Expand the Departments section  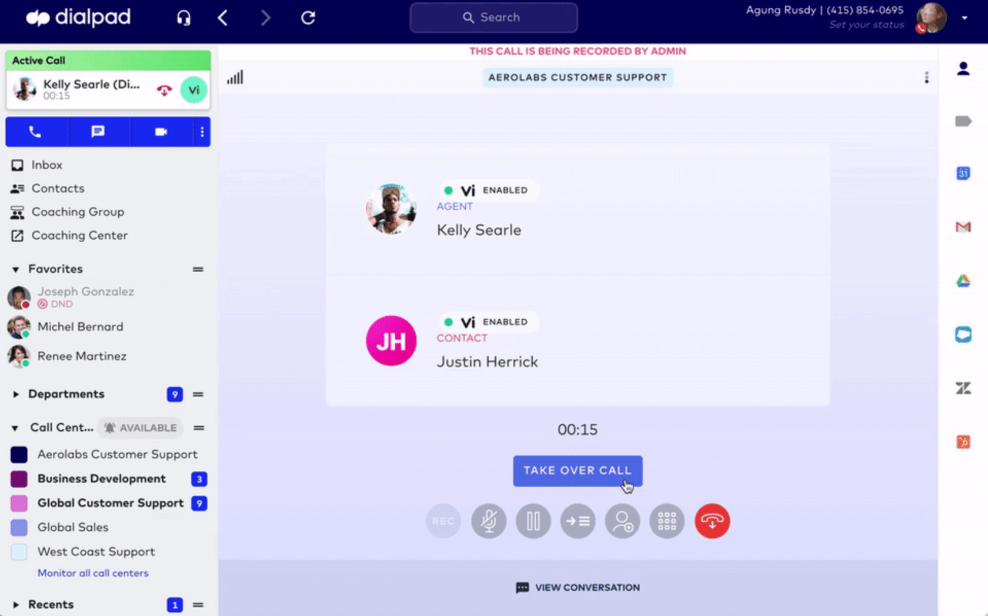[x=16, y=394]
